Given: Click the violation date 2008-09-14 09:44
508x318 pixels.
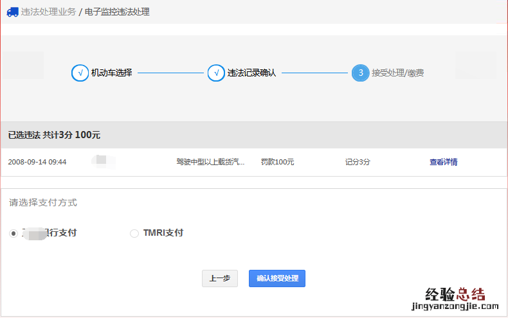Looking at the screenshot, I should (37, 162).
